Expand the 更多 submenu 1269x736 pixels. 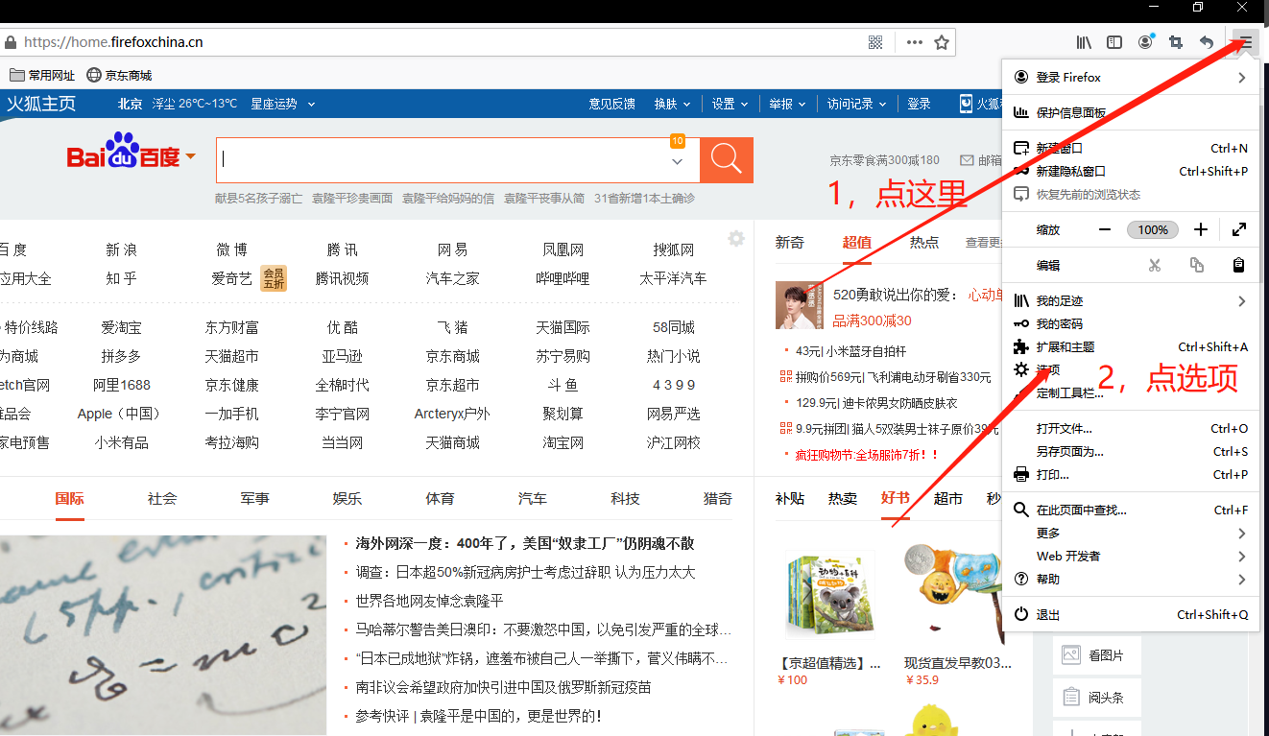[1130, 533]
